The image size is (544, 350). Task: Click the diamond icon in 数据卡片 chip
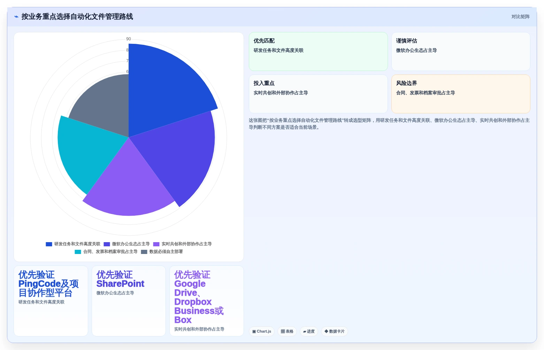pyautogui.click(x=326, y=331)
